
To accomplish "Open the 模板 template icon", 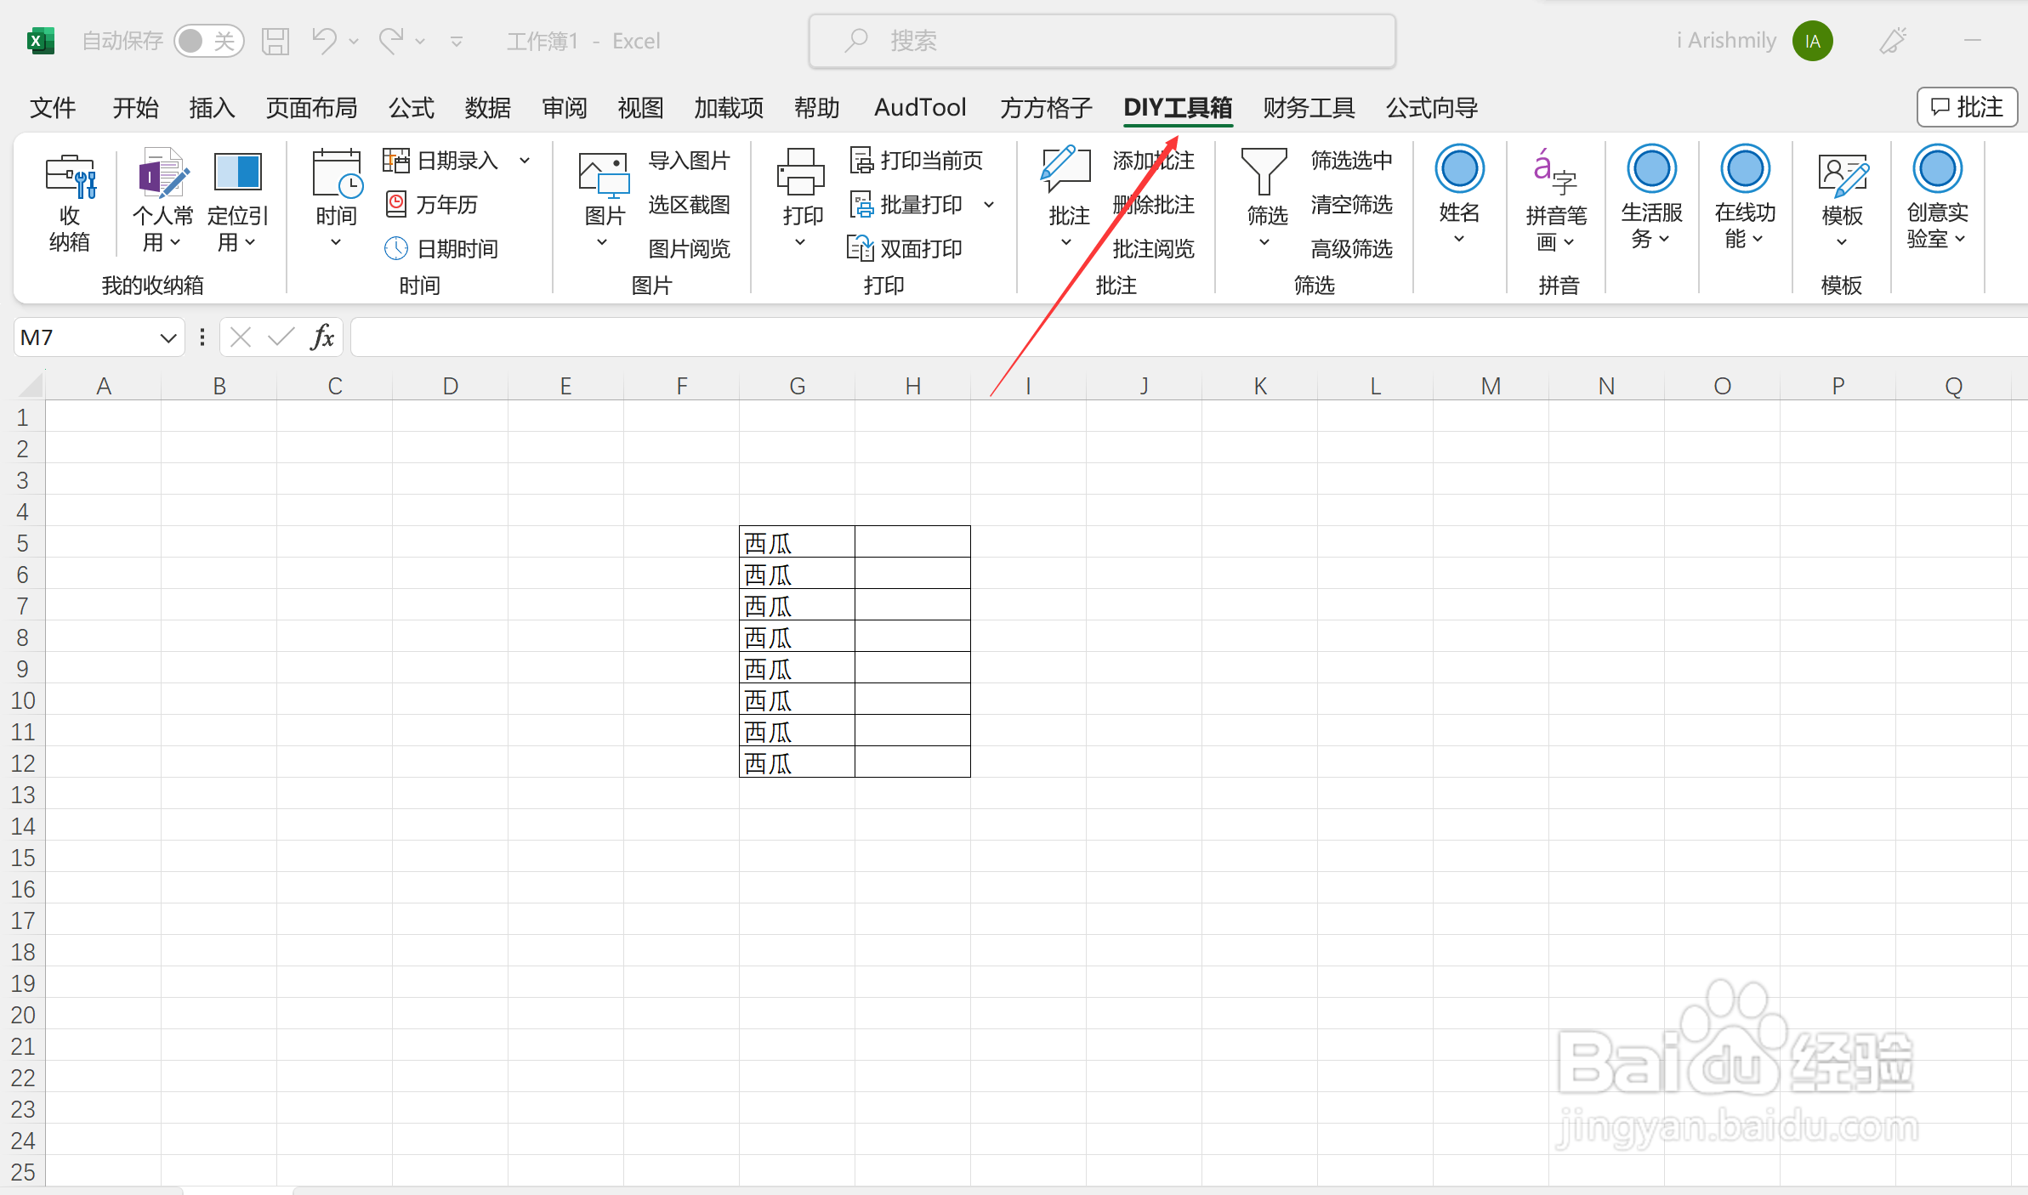I will click(x=1842, y=176).
